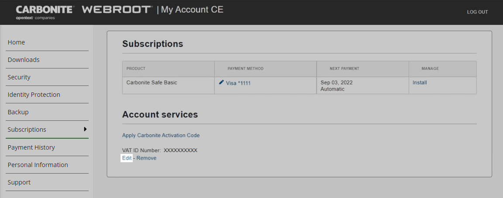Open the Visa *1111 payment method link
This screenshot has height=198, width=503.
[x=238, y=83]
